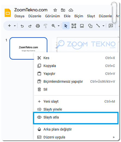Click the add comment icon
Screen dimensions: 121x142
coord(111,26)
